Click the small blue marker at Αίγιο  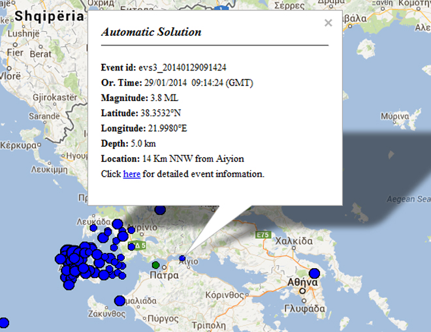coord(182,259)
